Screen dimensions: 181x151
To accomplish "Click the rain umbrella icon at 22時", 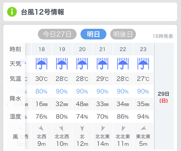I will [x=123, y=64].
